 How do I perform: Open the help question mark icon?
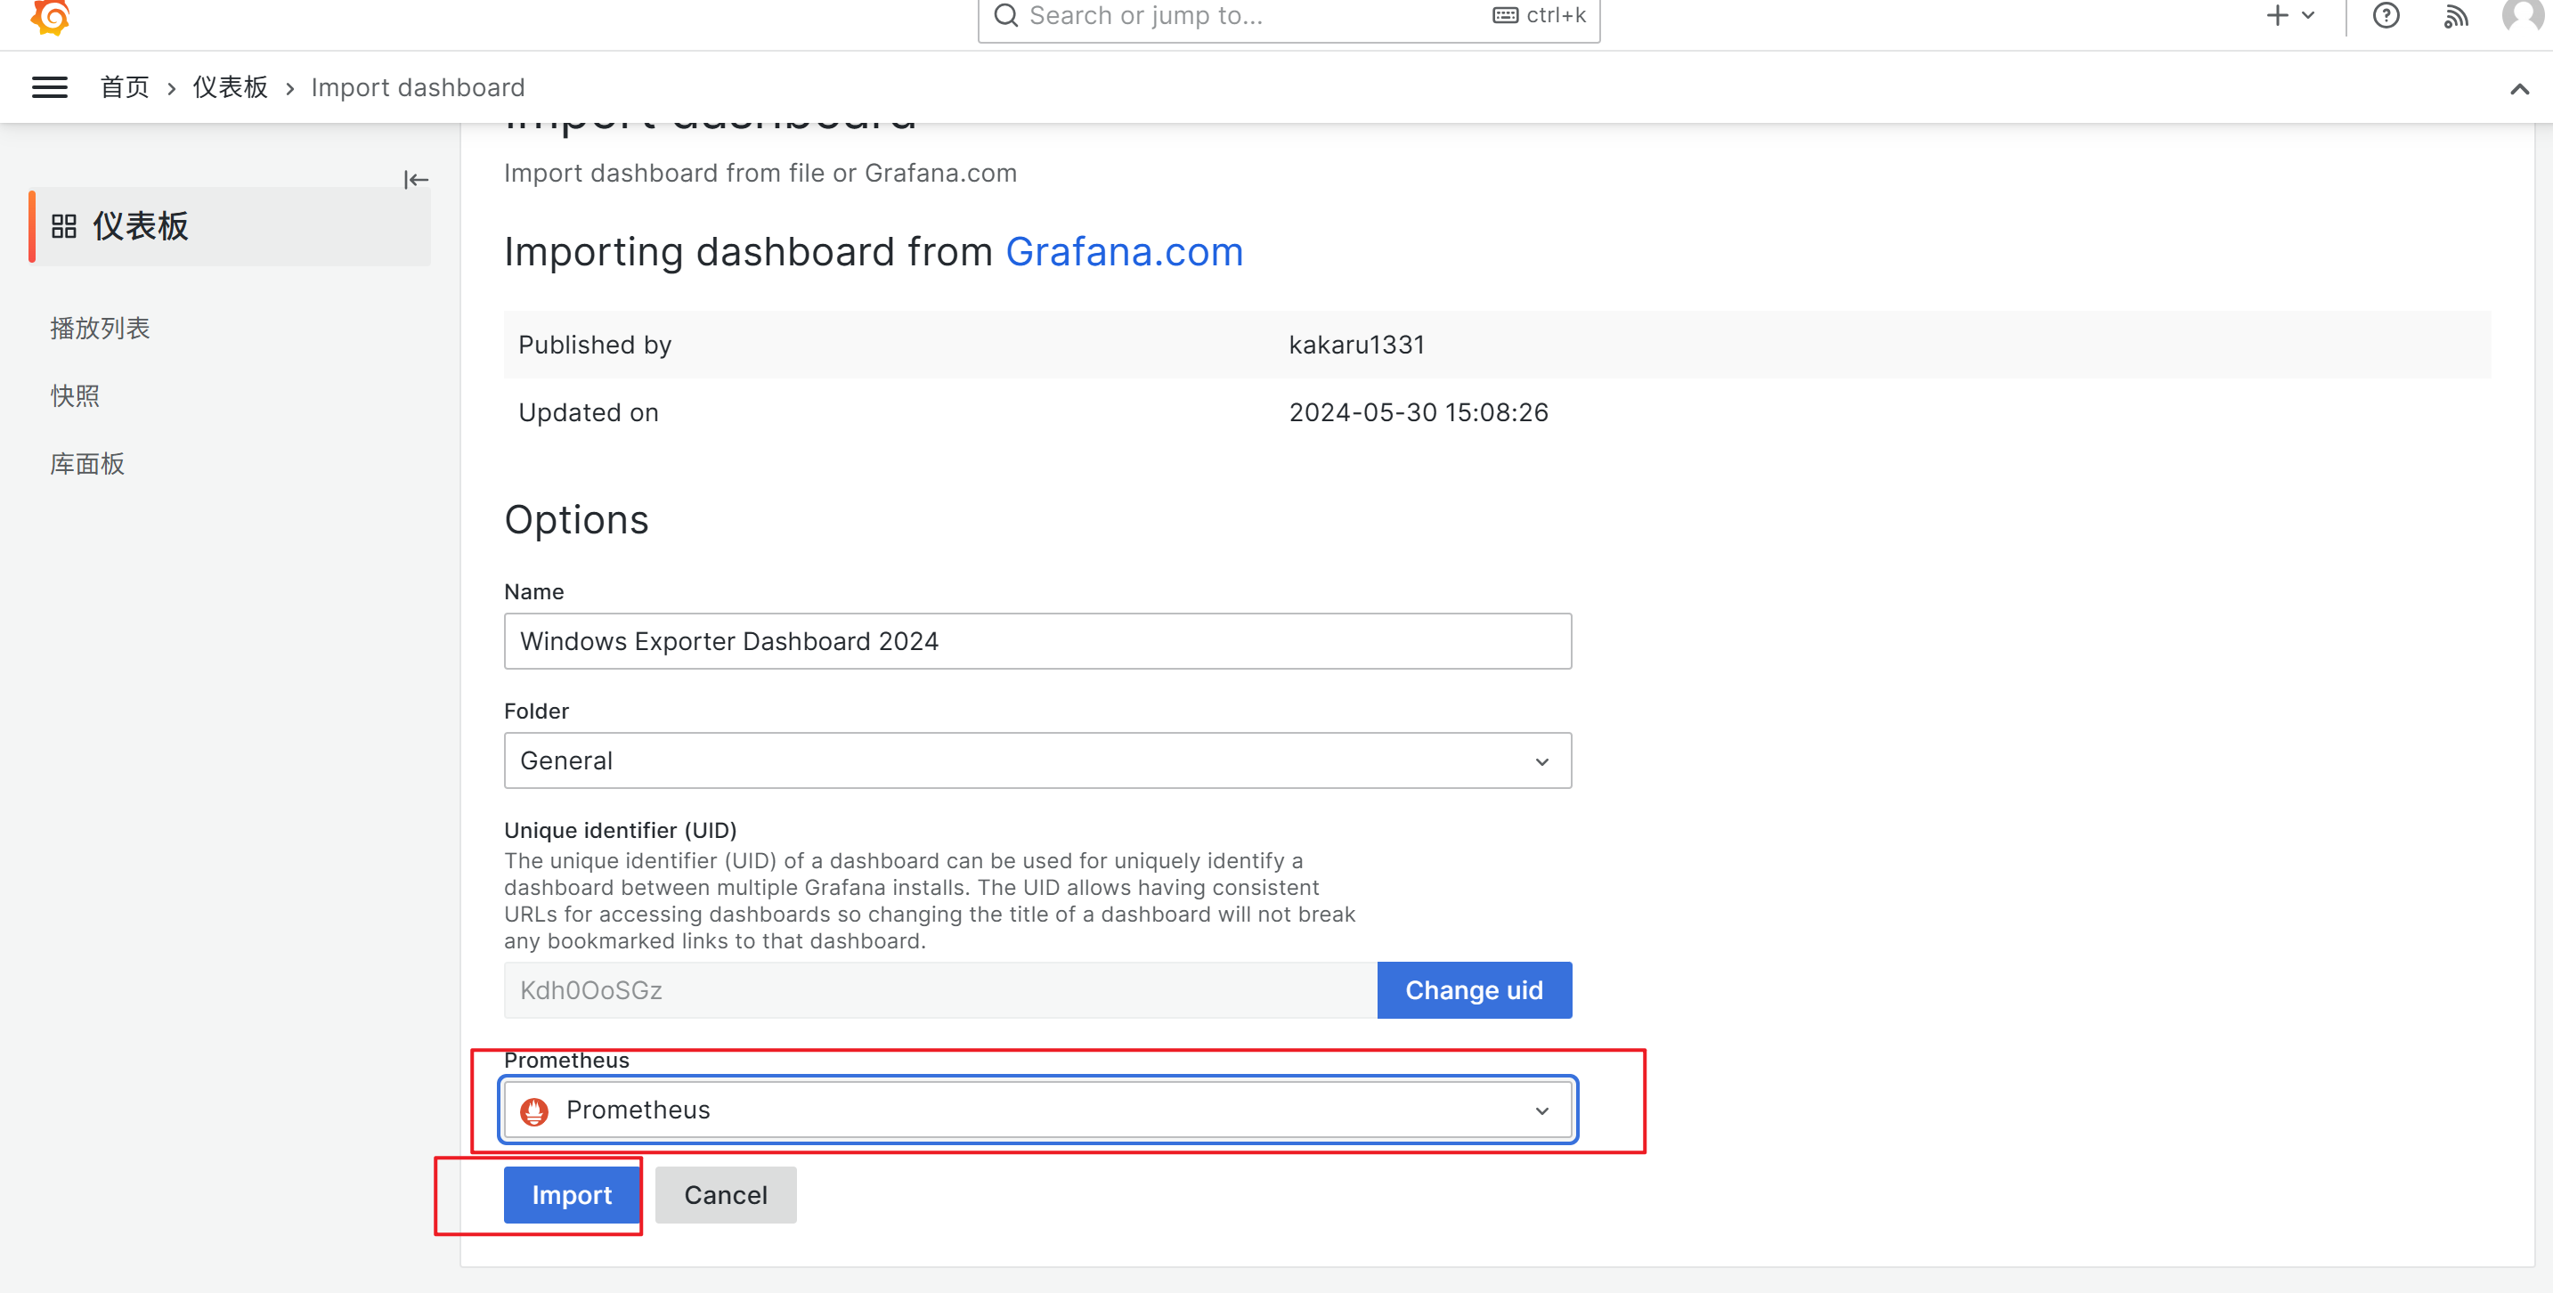pyautogui.click(x=2386, y=16)
